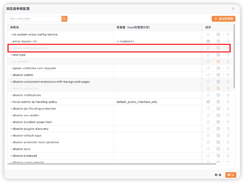244x183 pixels.
Task: Disable --ignore-urlfetcher-cert-requests parameter
Action: point(218,68)
